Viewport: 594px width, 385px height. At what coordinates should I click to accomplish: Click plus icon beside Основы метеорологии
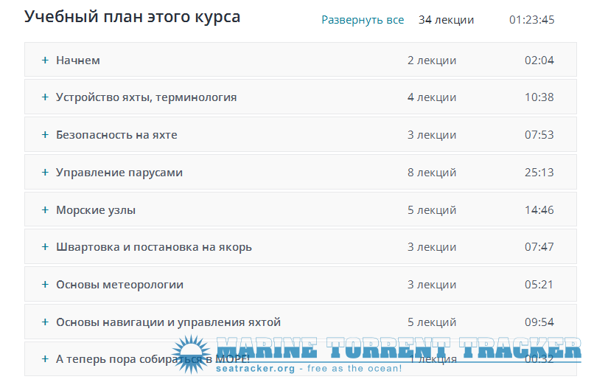(x=45, y=284)
